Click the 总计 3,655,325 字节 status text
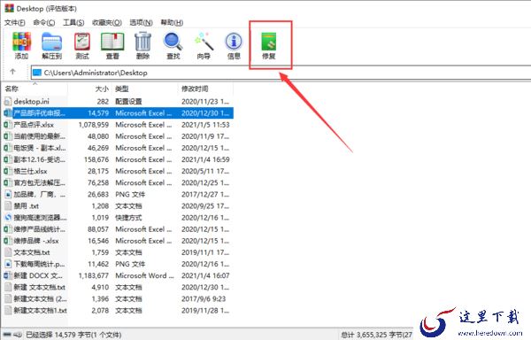Screen dimensions: 531x340 coord(377,335)
